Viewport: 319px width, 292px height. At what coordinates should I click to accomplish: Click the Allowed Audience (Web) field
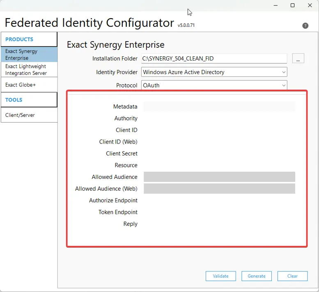(x=219, y=189)
